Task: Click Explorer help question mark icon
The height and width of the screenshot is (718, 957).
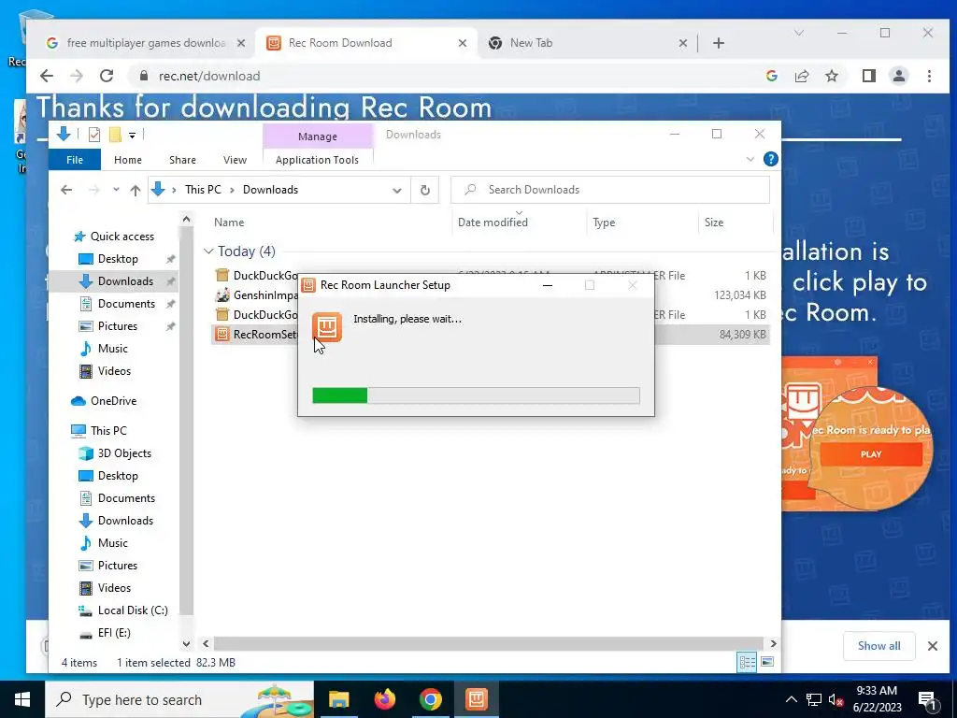Action: pyautogui.click(x=770, y=159)
